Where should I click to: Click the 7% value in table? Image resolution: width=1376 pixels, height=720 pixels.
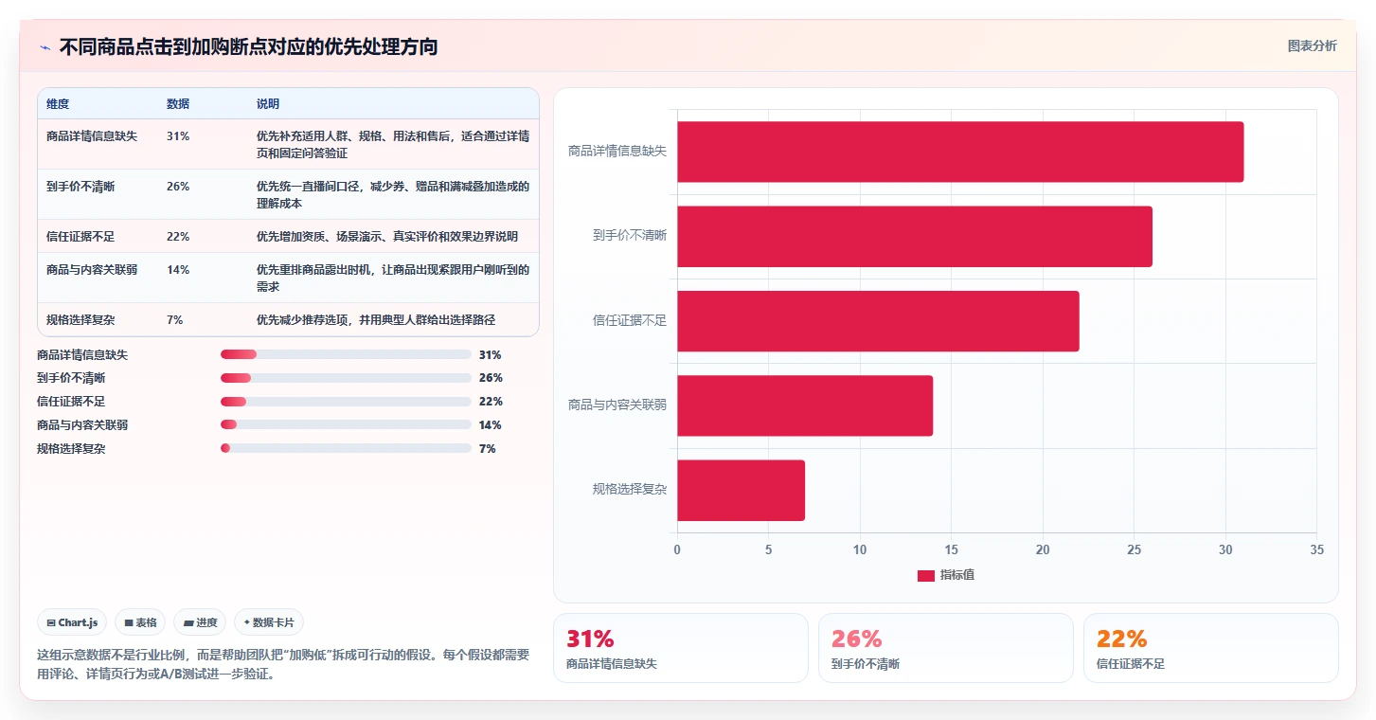coord(175,320)
